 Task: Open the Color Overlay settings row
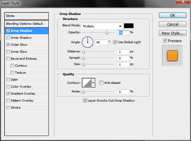click(26, 87)
